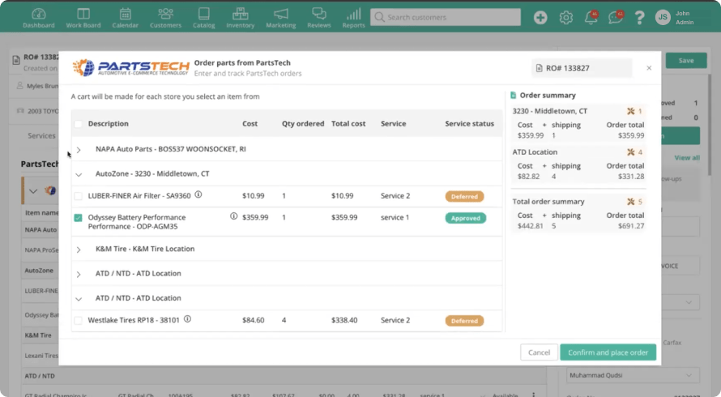Click the document icon beside RO# 133827 field
This screenshot has width=721, height=397.
[x=539, y=68]
